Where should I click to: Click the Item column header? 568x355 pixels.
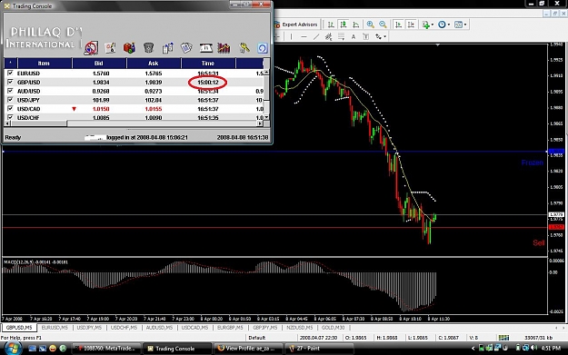(x=44, y=64)
